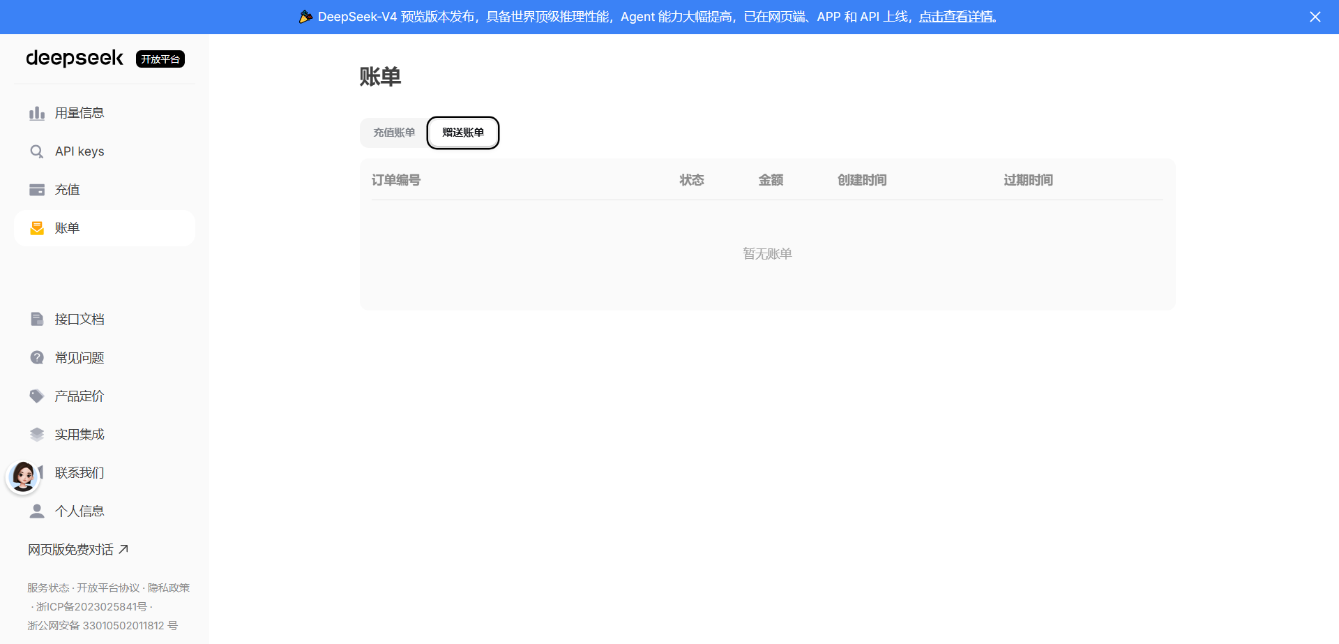
Task: Open API keys in the sidebar
Action: (105, 151)
